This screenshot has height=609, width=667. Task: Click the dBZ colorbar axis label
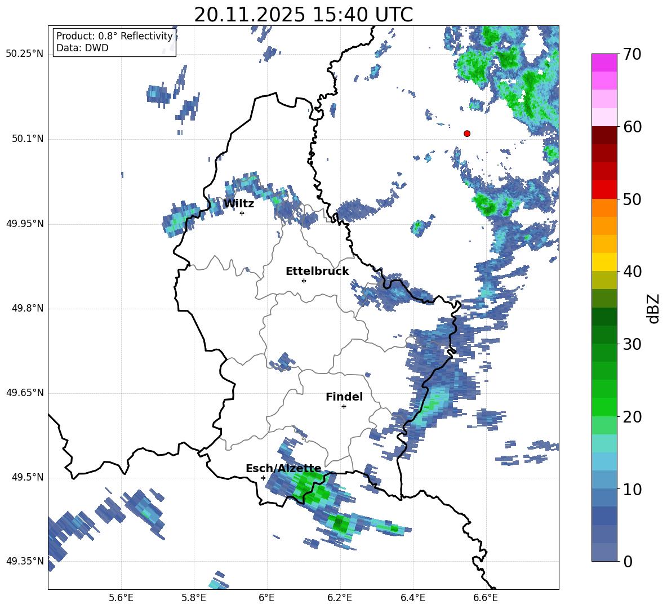click(653, 309)
